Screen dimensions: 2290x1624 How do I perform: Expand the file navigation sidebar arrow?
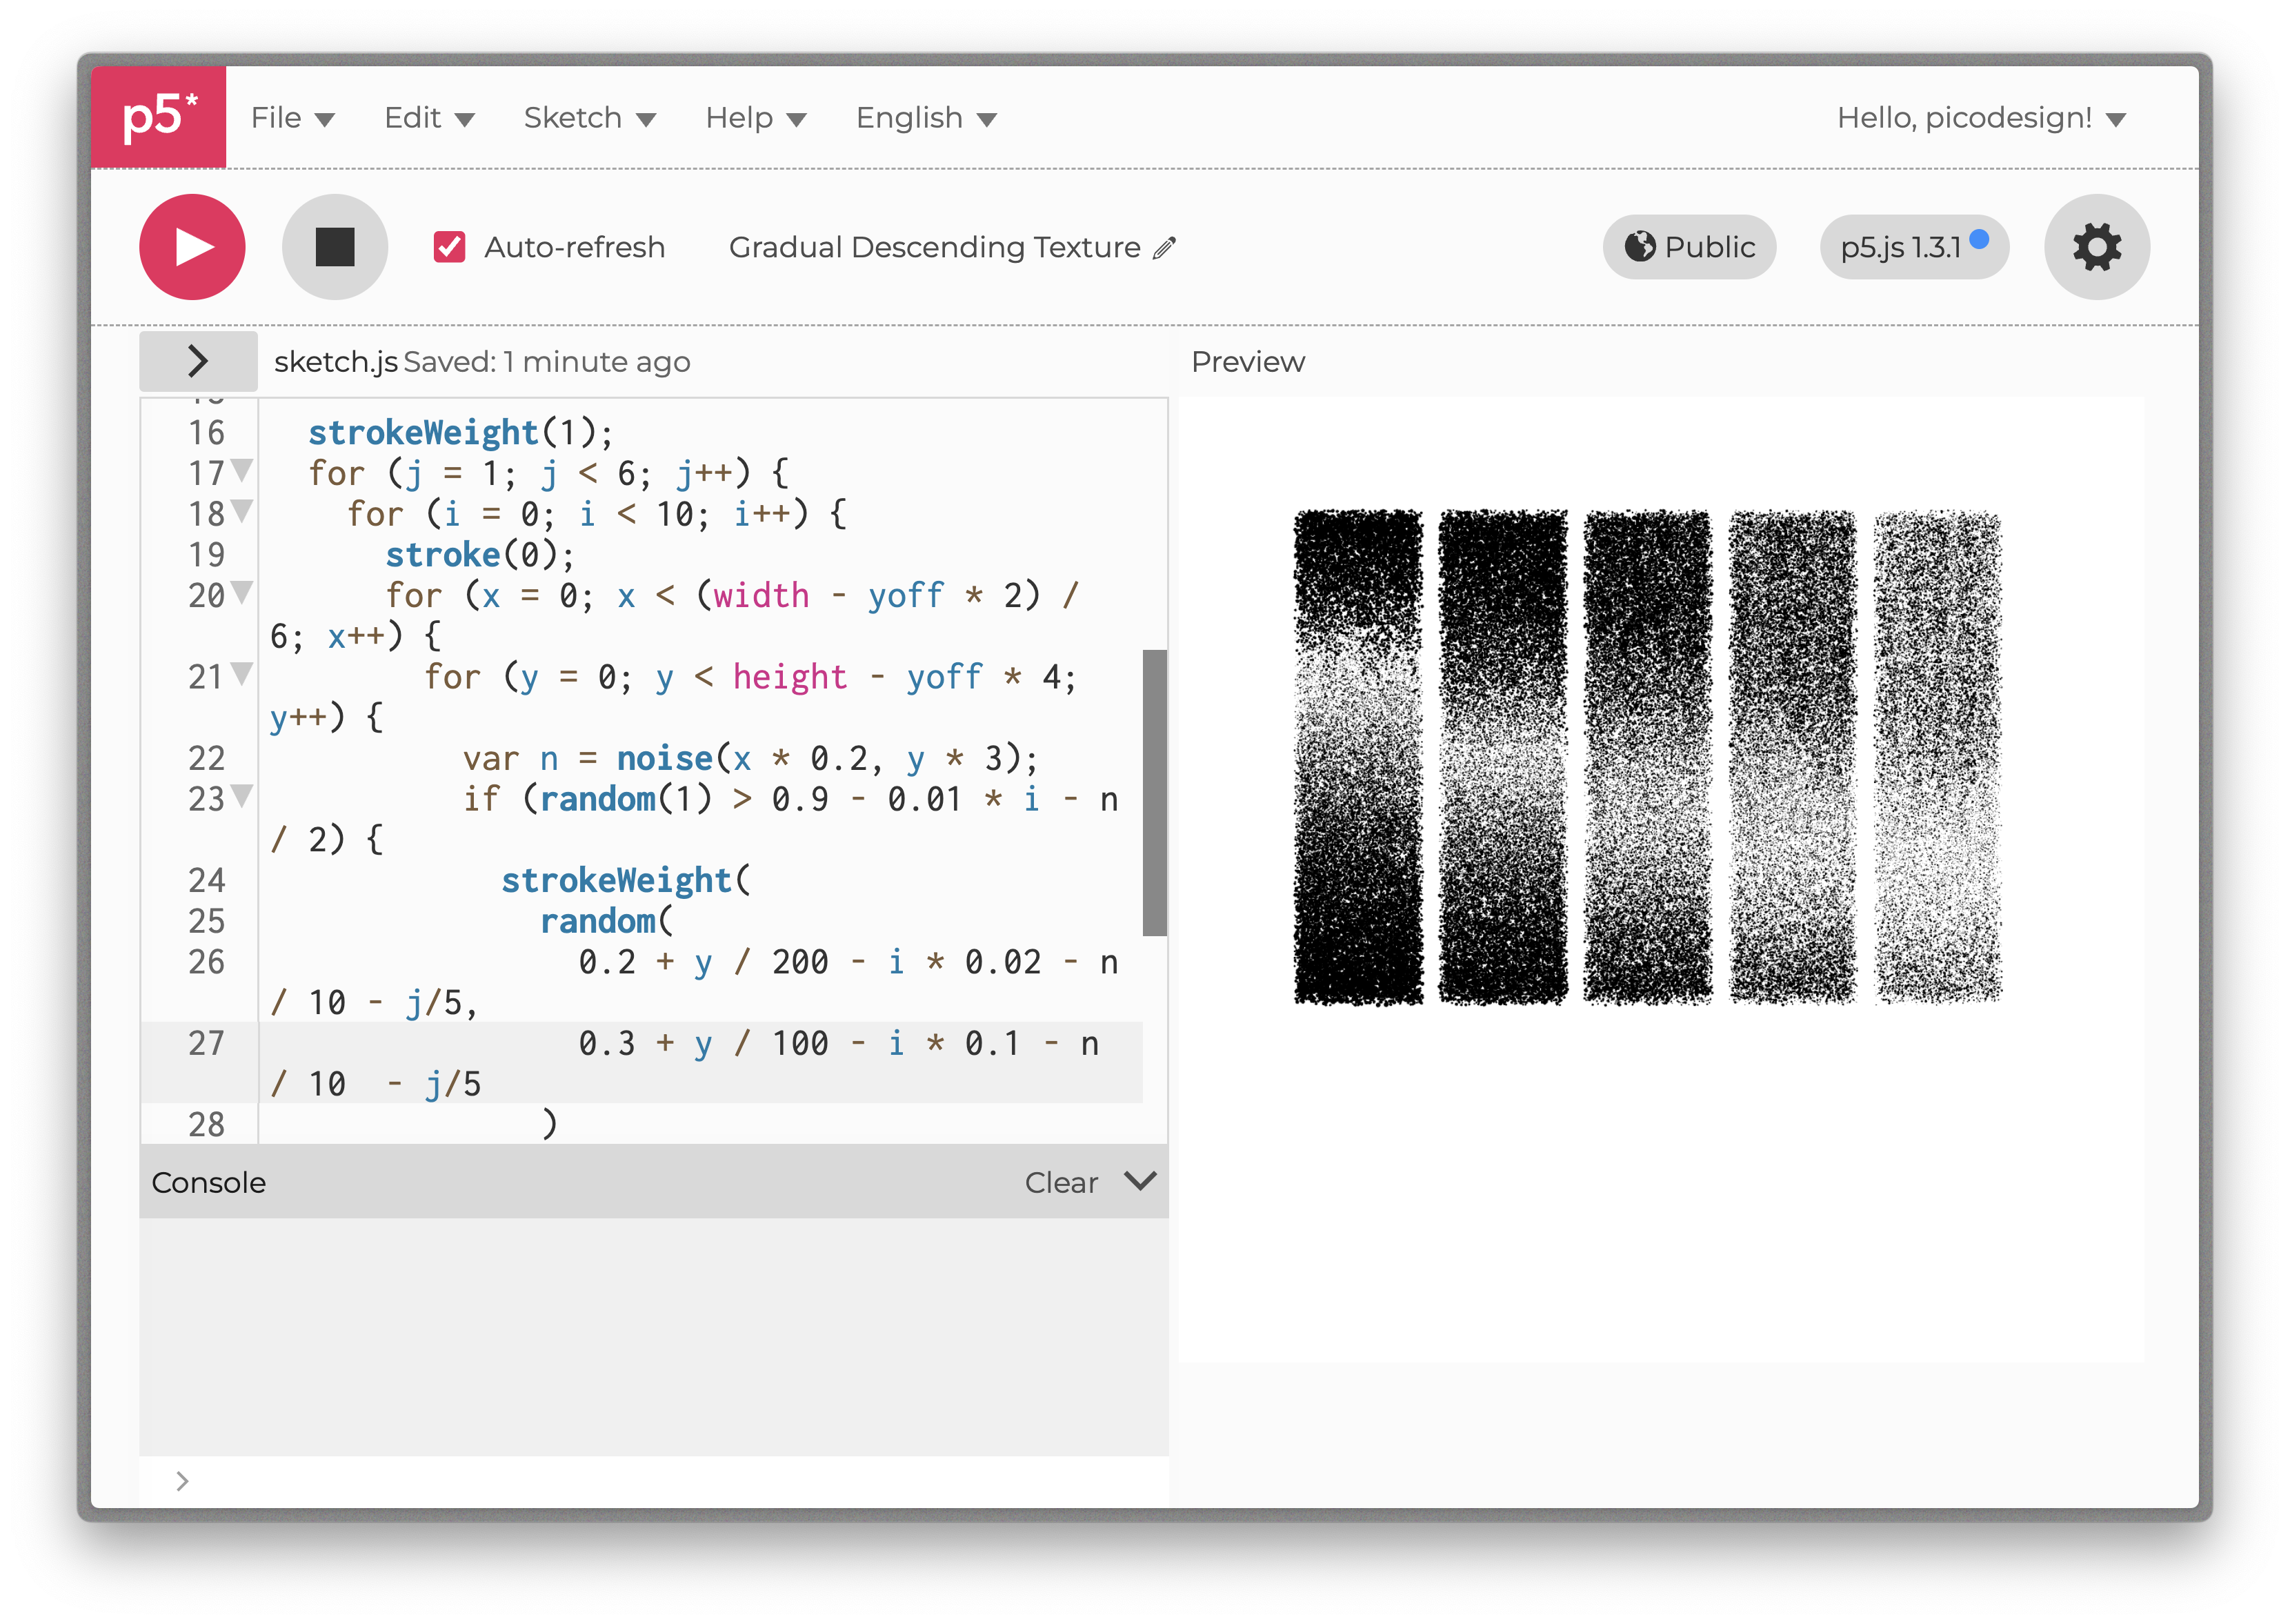tap(197, 361)
